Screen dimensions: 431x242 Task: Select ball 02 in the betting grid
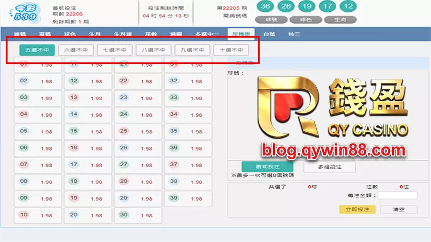coord(24,81)
